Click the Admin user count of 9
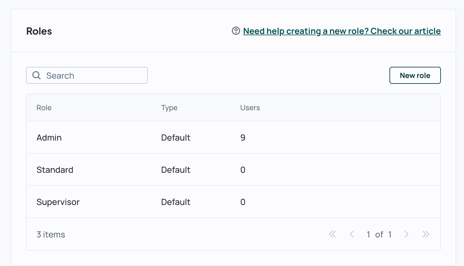Image resolution: width=464 pixels, height=266 pixels. click(243, 138)
